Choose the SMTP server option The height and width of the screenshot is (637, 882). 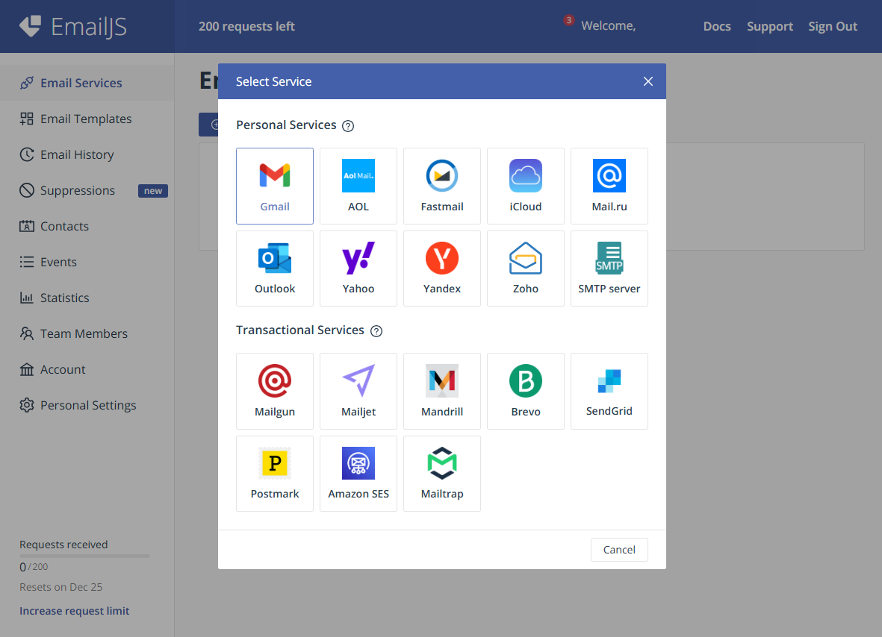click(609, 269)
